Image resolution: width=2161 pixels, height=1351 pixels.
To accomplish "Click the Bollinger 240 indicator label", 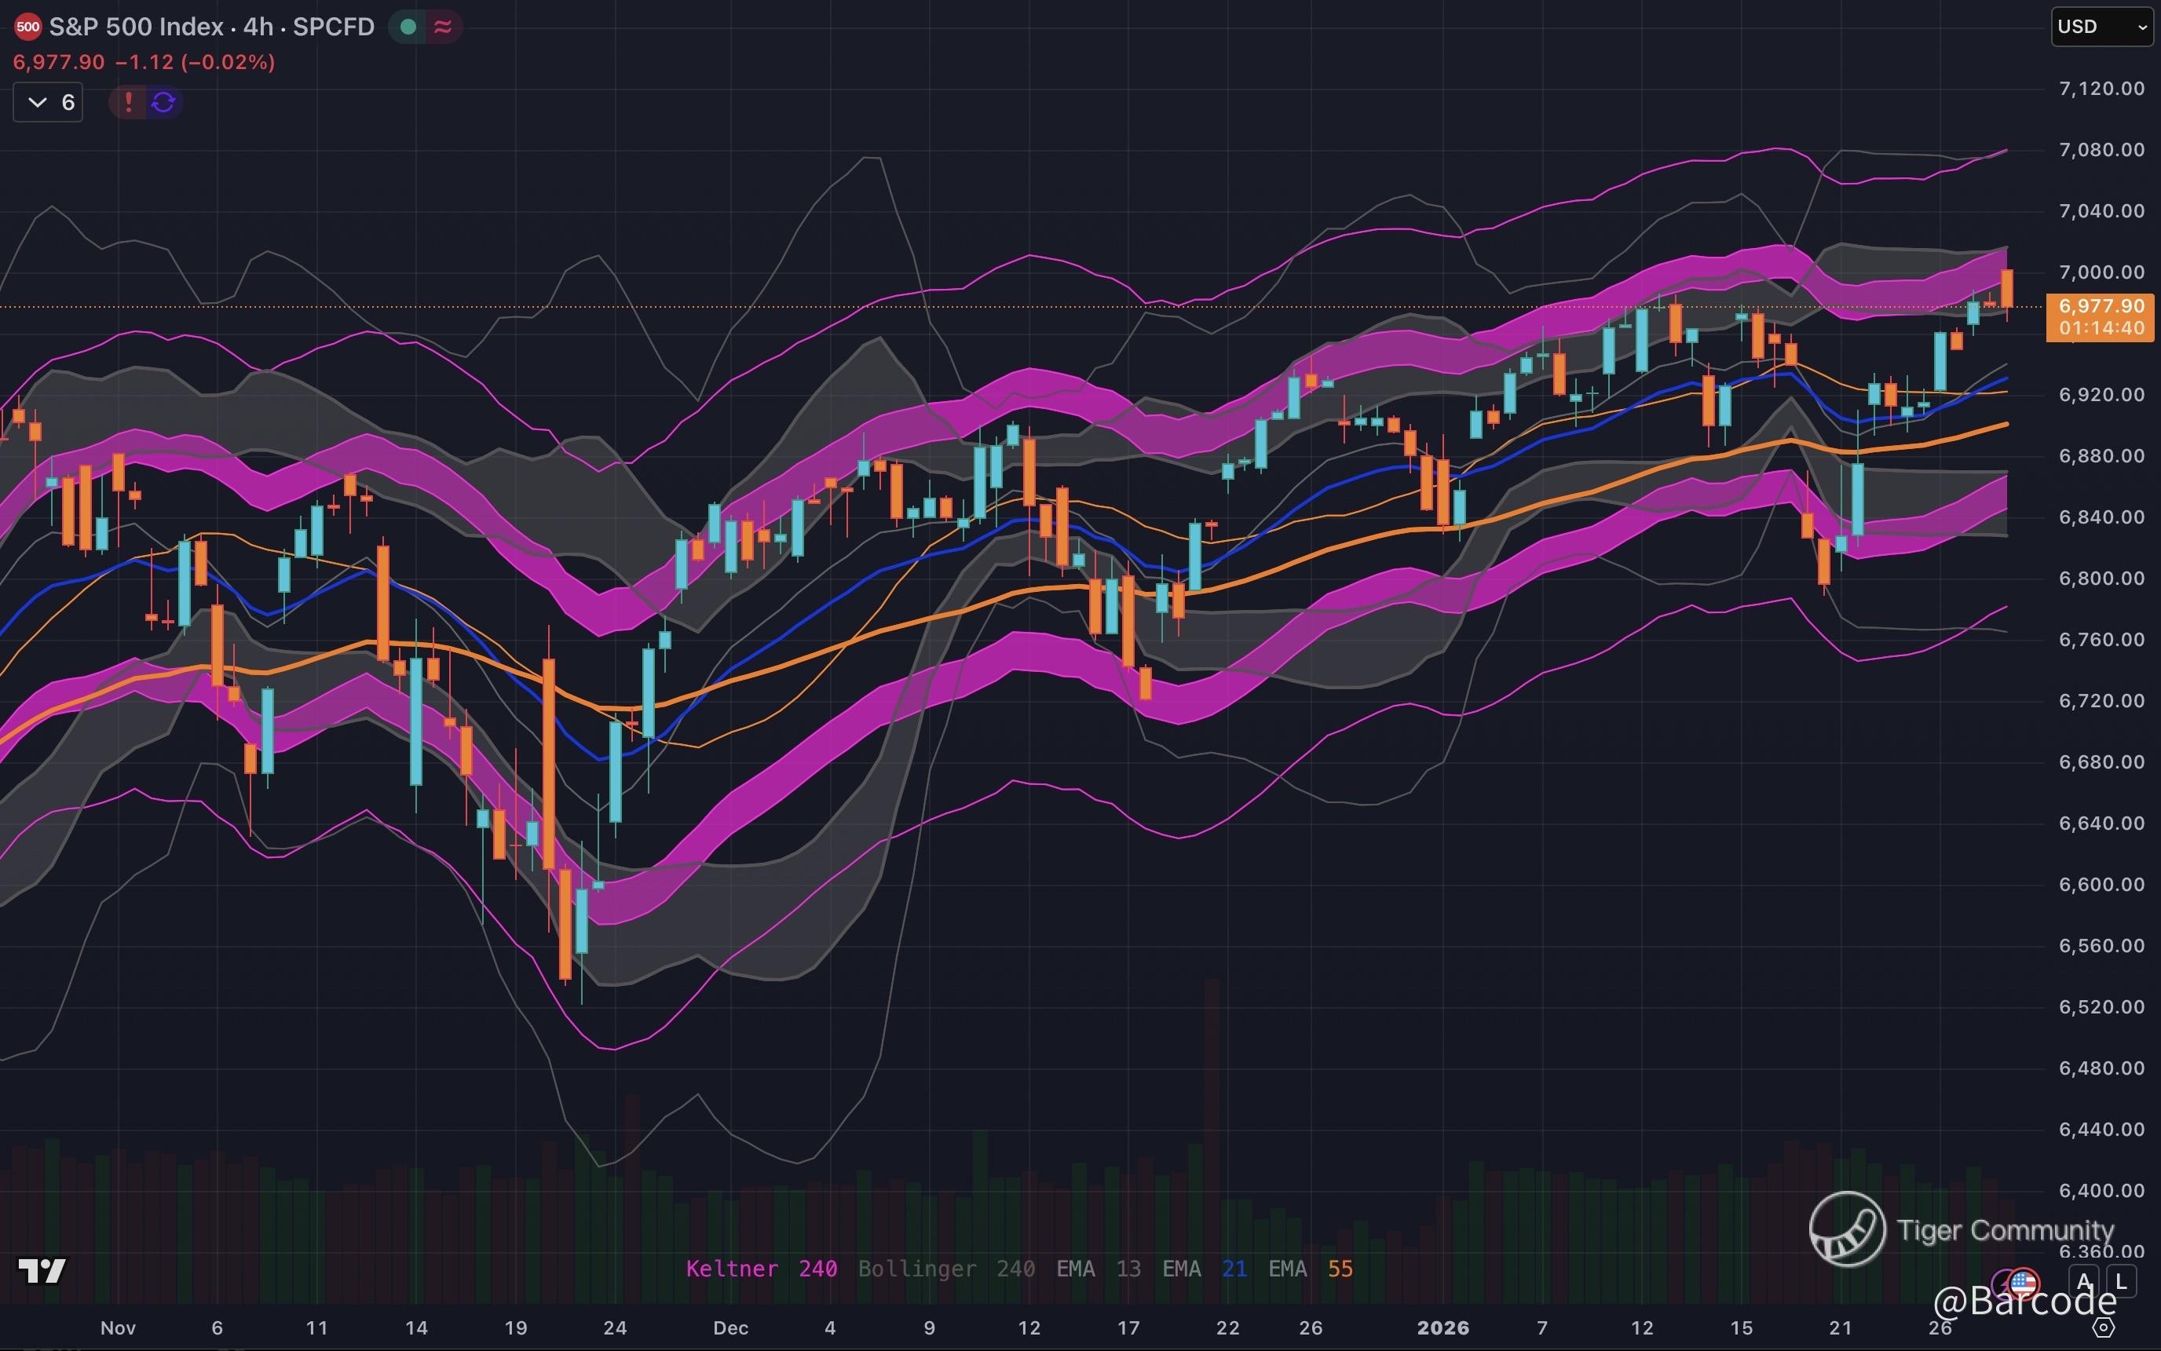I will tap(945, 1269).
